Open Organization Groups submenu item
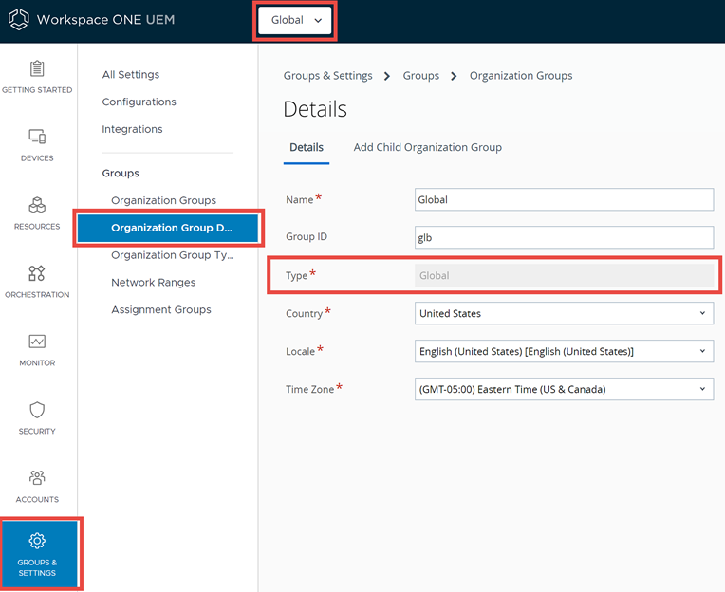The width and height of the screenshot is (725, 592). (x=163, y=200)
